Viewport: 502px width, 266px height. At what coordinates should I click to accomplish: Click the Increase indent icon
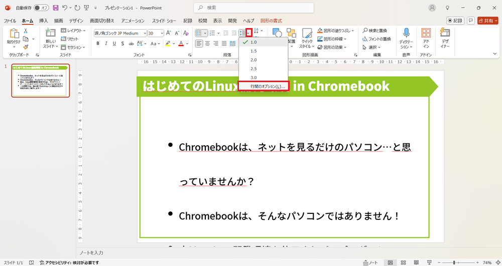click(234, 33)
